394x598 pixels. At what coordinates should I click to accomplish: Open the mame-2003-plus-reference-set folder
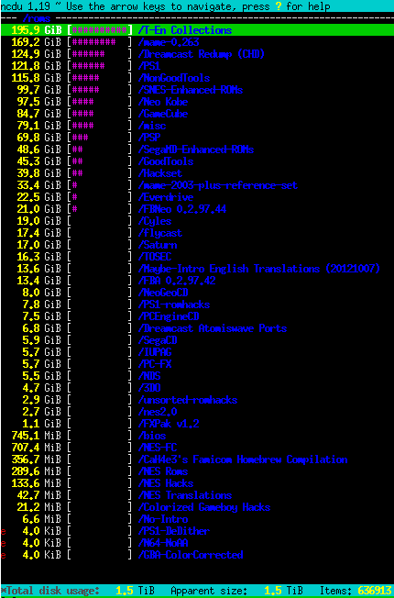218,185
